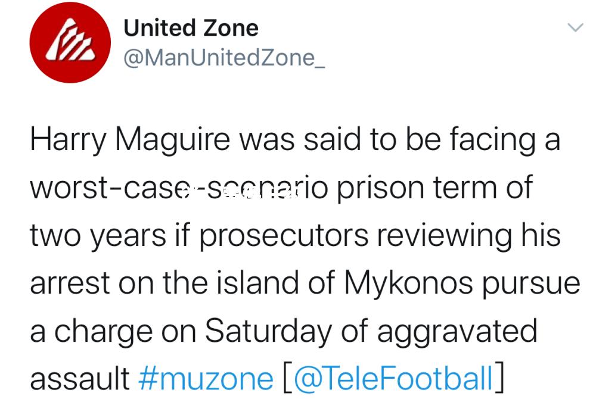Open the #muzone hashtag link
Image resolution: width=596 pixels, height=399 pixels.
[206, 379]
